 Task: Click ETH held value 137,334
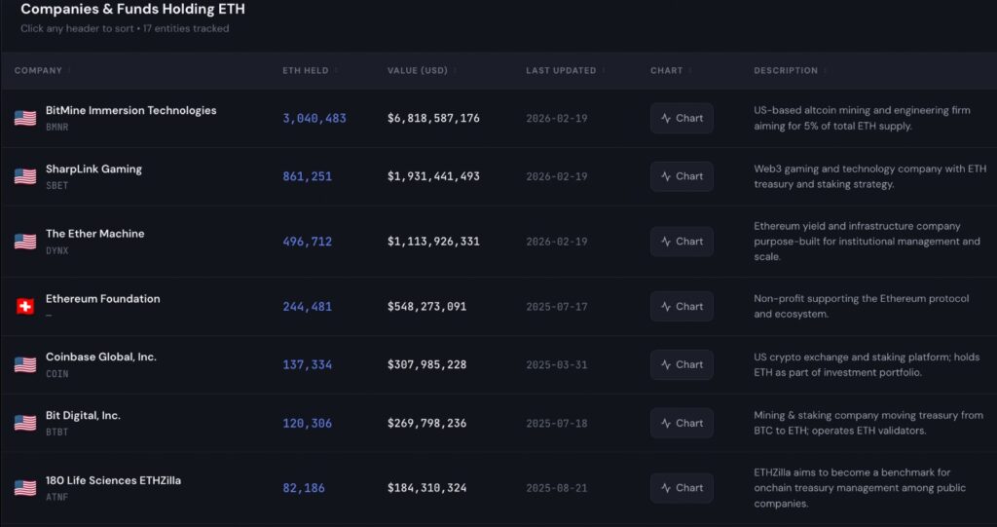click(307, 364)
